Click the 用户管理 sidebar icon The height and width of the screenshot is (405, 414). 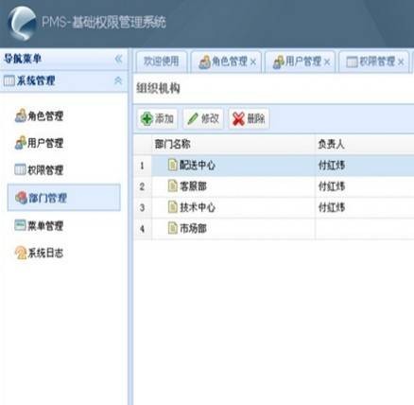click(x=21, y=143)
